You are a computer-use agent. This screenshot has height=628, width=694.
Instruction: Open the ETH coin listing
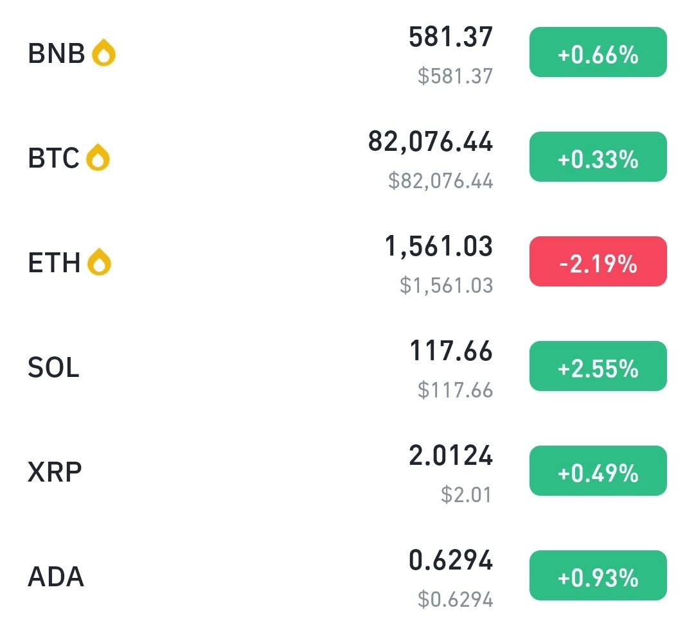347,262
